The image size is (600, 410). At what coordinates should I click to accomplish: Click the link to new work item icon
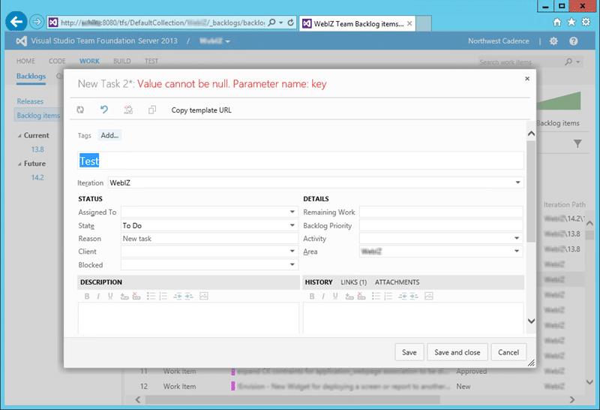pyautogui.click(x=128, y=110)
